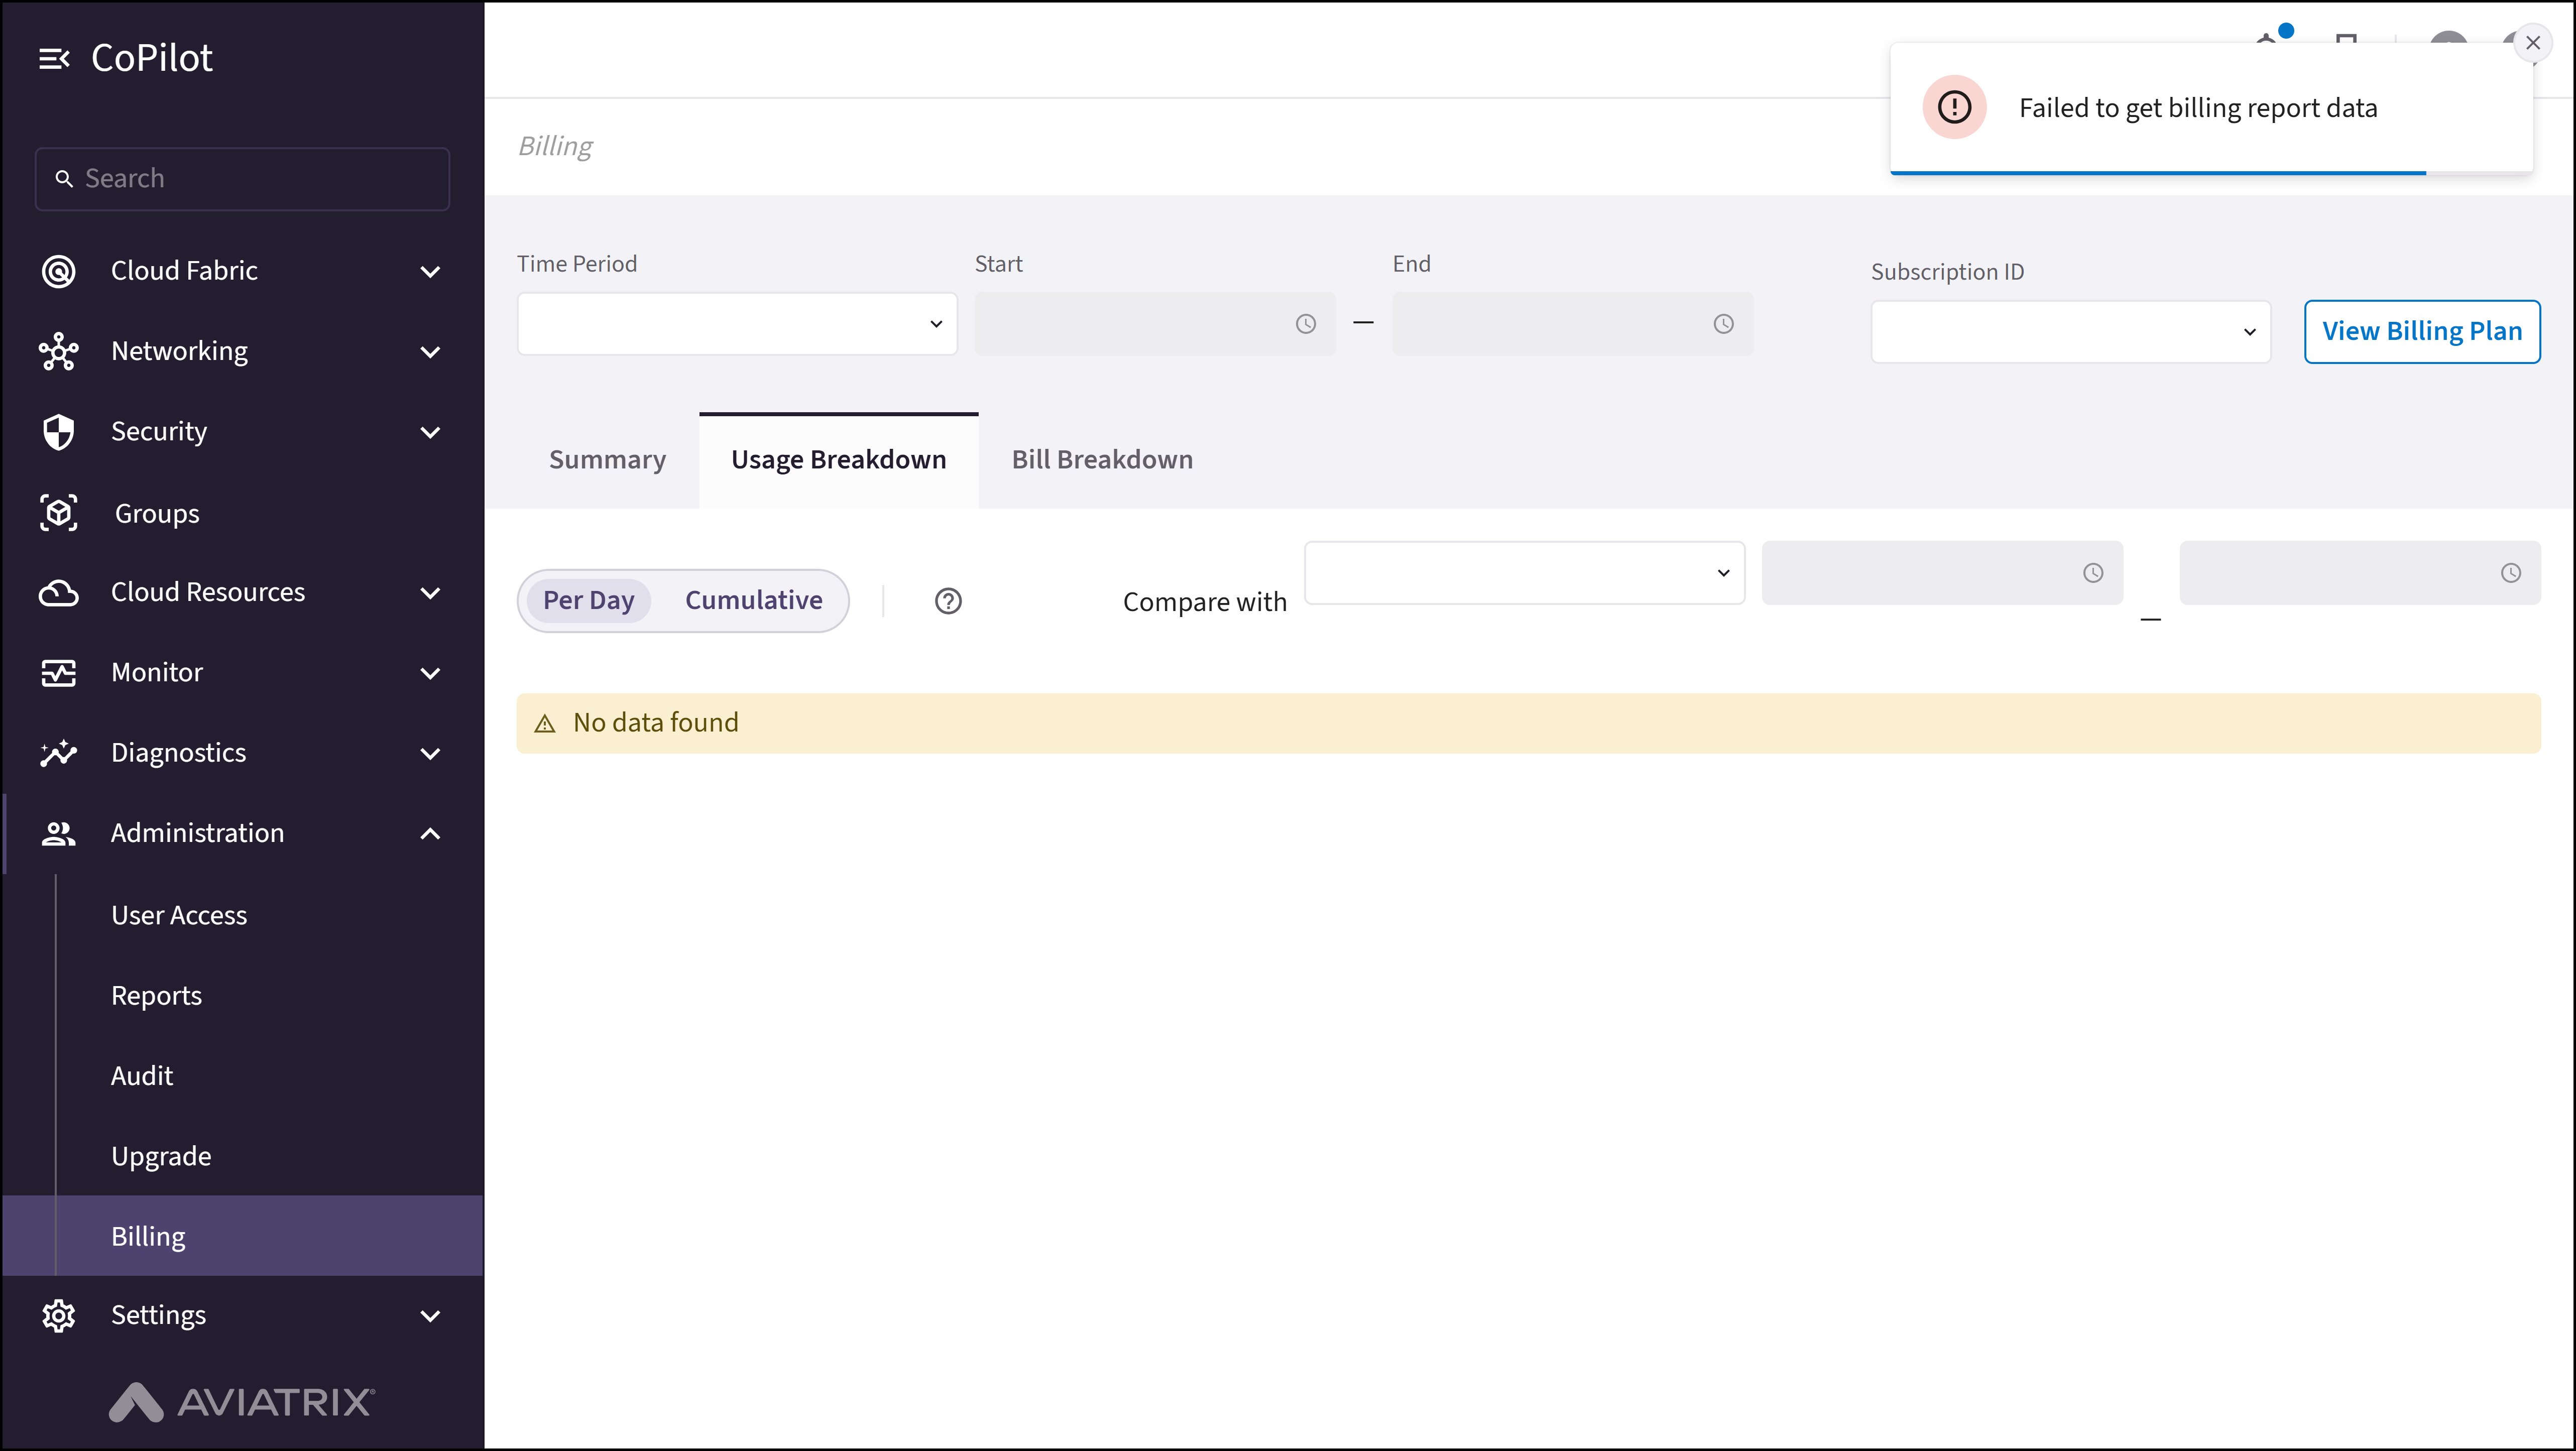
Task: Click the Diagnostics sparkline icon
Action: [58, 753]
